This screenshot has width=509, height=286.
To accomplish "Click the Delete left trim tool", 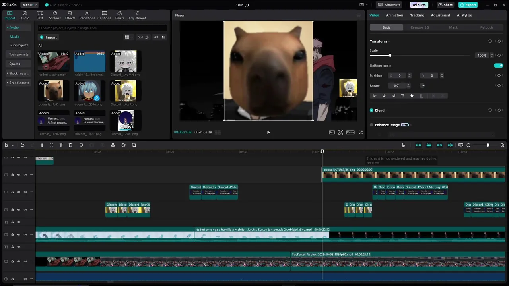I will [x=51, y=145].
